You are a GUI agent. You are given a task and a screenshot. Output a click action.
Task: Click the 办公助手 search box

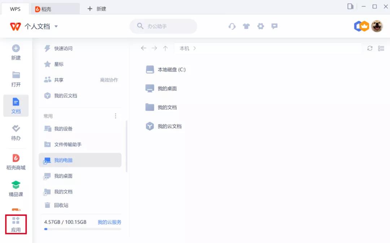pos(163,26)
